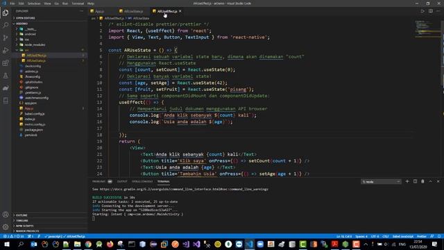Viewport: 444px width, 250px height.
Task: Open the Gradle elephant view in activity bar
Action: tap(6, 88)
